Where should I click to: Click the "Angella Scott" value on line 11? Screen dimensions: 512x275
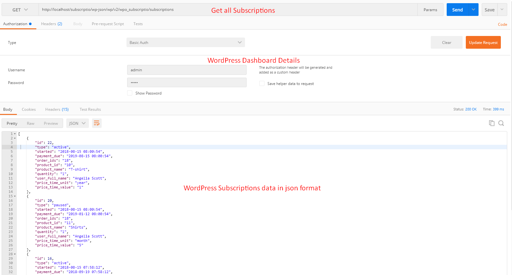89,179
